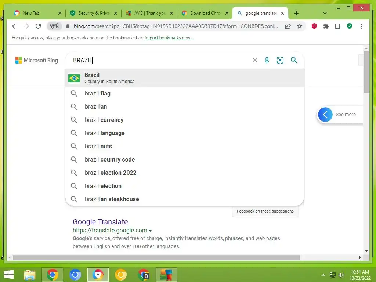This screenshot has height=282, width=376.
Task: Share this page icon
Action: tap(288, 26)
